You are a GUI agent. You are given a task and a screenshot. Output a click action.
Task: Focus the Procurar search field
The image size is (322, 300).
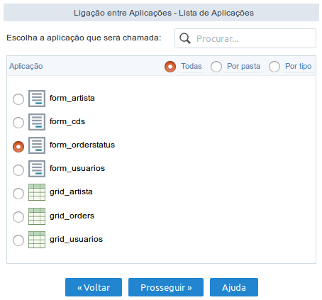245,38
